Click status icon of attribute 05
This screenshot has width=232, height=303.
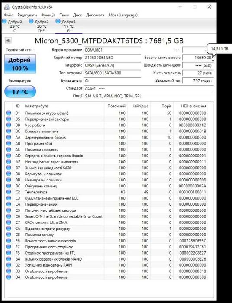pos(9,119)
